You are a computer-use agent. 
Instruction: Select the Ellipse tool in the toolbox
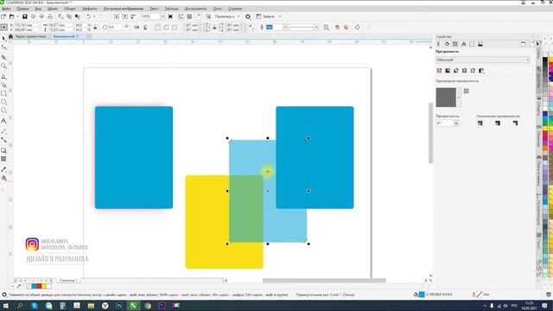3,102
